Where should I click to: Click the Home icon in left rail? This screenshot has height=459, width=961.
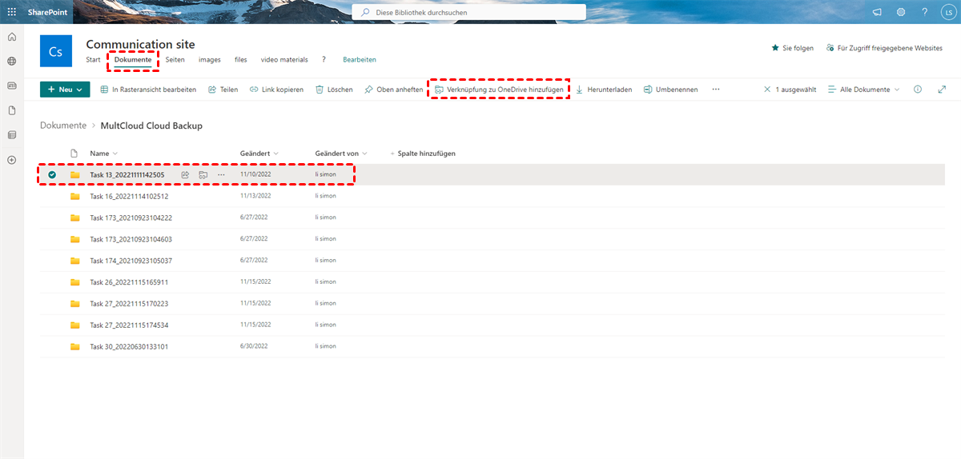pos(11,37)
